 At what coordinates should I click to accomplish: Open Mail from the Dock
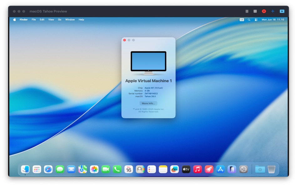[71, 169]
